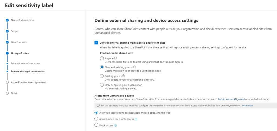Select Block access radio button
This screenshot has width=277, height=131.
tap(96, 125)
